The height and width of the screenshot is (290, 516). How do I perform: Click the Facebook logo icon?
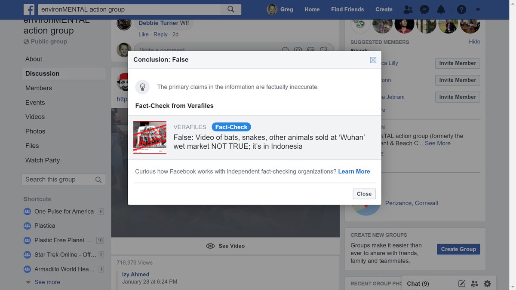pyautogui.click(x=29, y=9)
